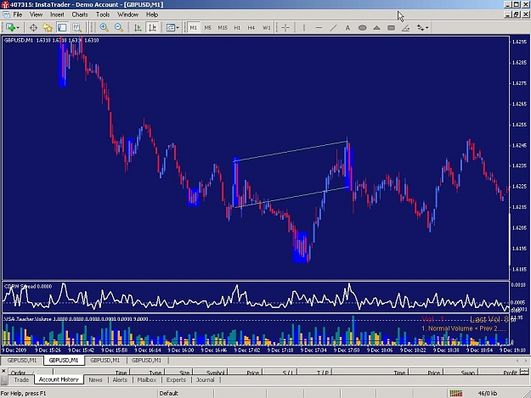
Task: Select the active GBPUSD,M1 chart tab
Action: click(64, 360)
